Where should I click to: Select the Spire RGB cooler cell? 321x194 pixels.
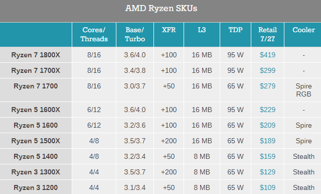point(303,90)
